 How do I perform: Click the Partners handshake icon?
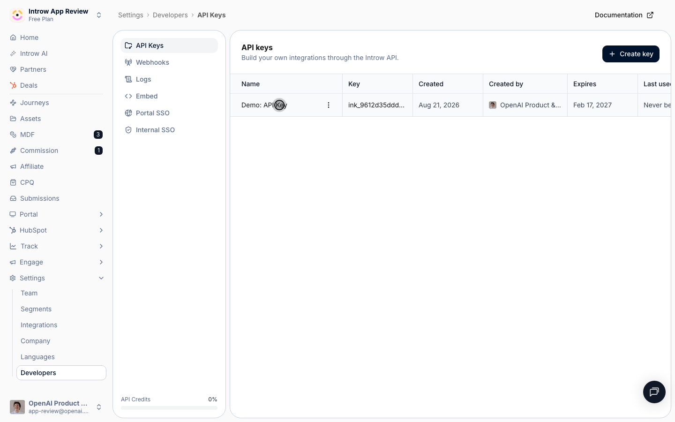tap(13, 69)
